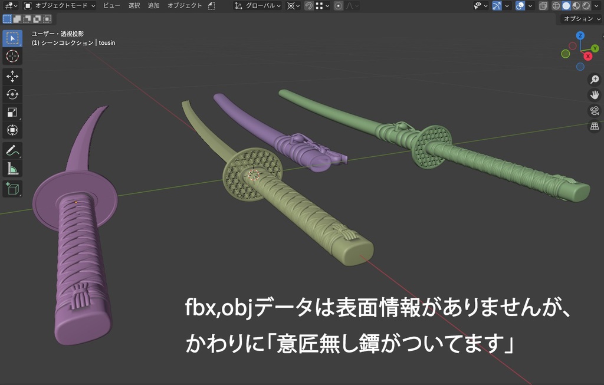Screen dimensions: 604x385
Task: Select the Measure ruler tool
Action: click(12, 169)
